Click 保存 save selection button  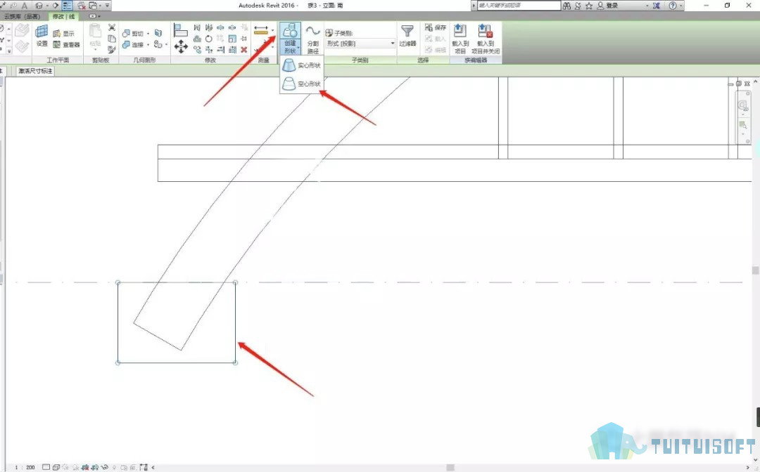(x=436, y=27)
